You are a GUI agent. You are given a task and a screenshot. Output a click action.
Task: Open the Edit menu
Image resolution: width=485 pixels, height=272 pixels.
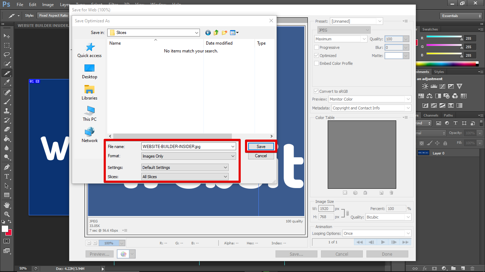pos(33,5)
